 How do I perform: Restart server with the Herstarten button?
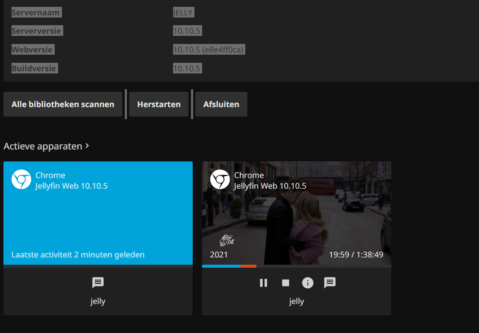pos(159,104)
